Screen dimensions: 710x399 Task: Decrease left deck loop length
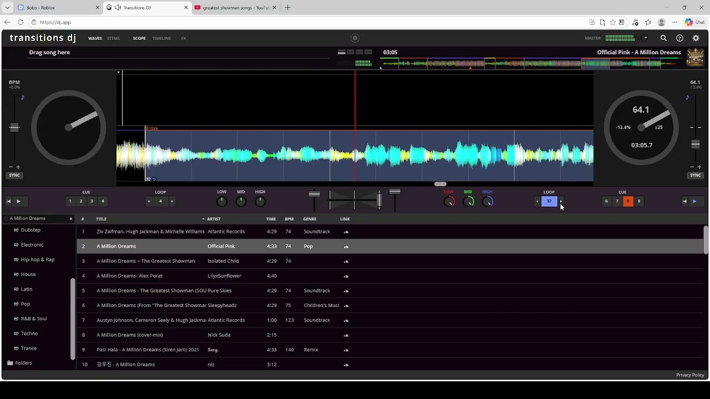tap(149, 201)
